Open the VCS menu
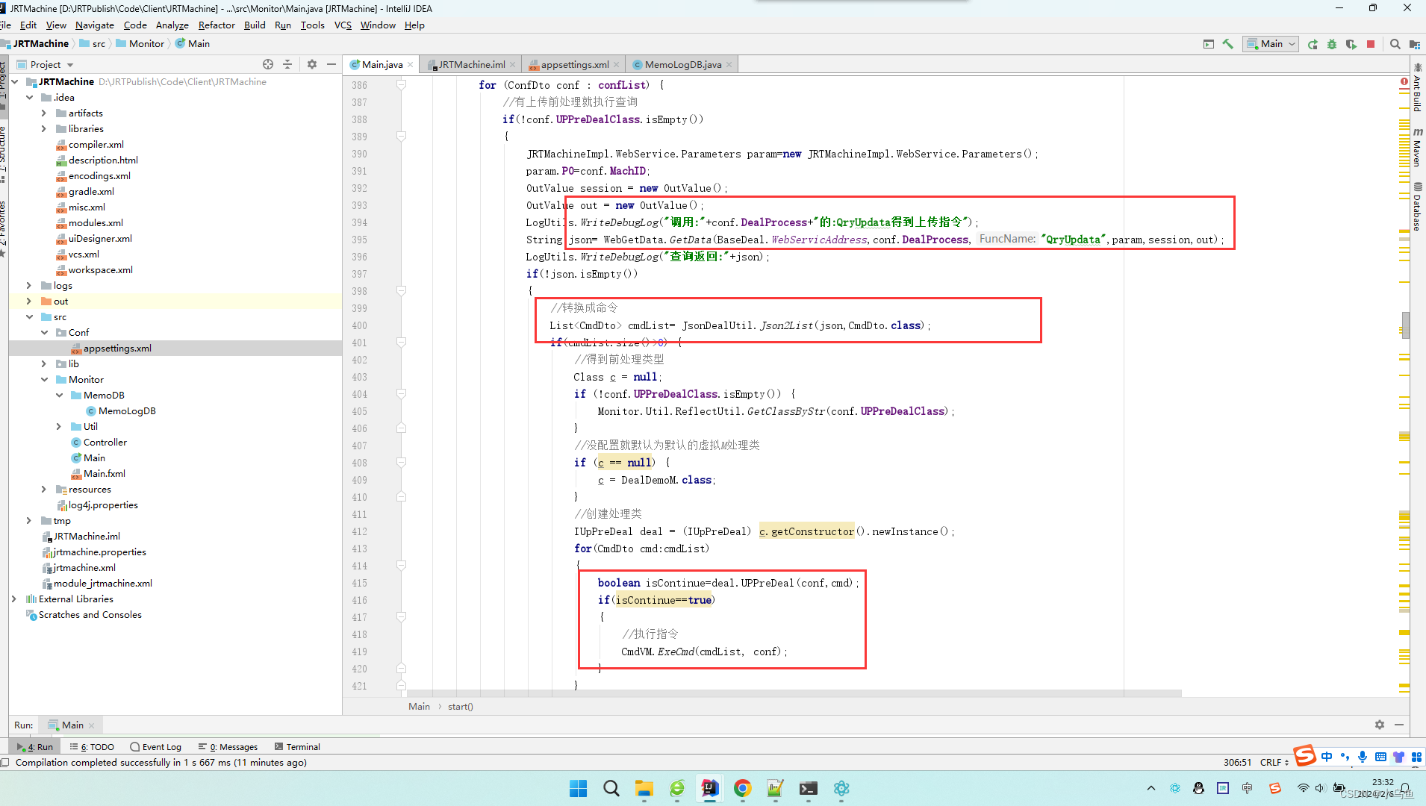 (x=343, y=25)
